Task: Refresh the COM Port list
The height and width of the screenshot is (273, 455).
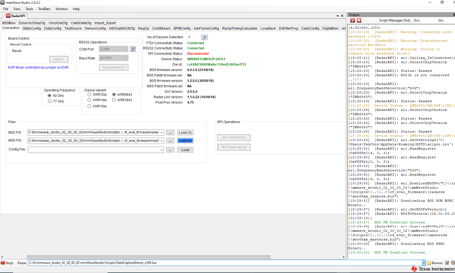Action: click(133, 49)
